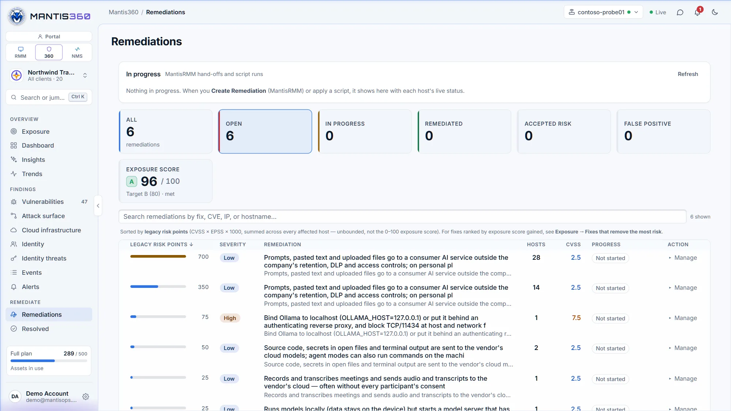Go to Dashboard in the sidebar

49,145
